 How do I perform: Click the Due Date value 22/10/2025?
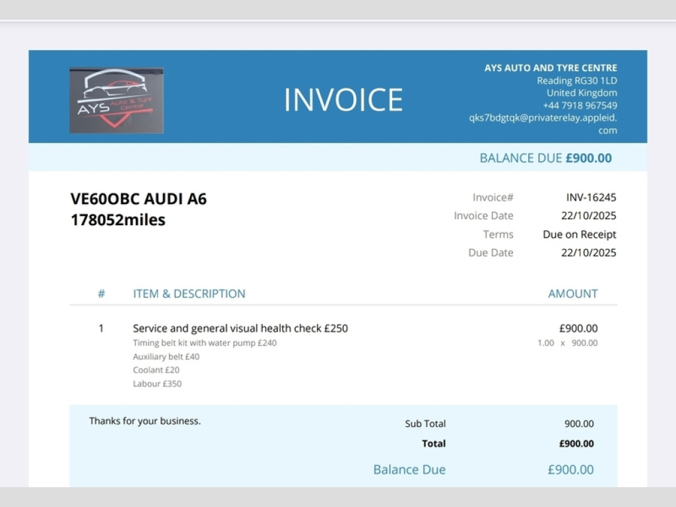[588, 253]
